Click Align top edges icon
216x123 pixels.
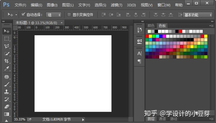coord(103,14)
